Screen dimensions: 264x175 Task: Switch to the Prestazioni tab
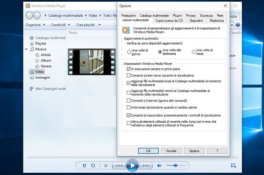point(129,16)
